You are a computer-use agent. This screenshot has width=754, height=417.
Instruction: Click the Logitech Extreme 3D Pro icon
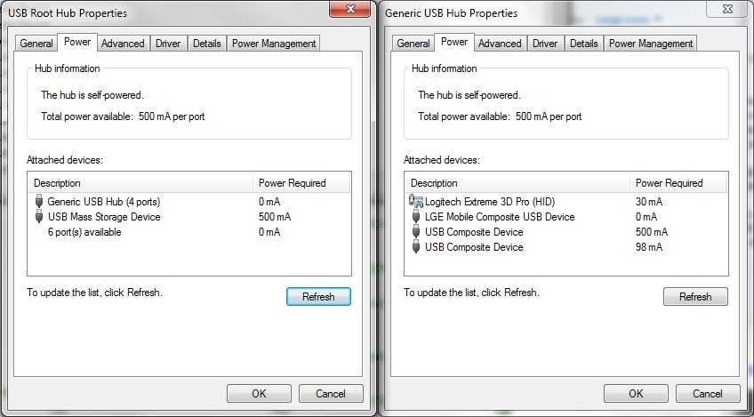point(415,202)
